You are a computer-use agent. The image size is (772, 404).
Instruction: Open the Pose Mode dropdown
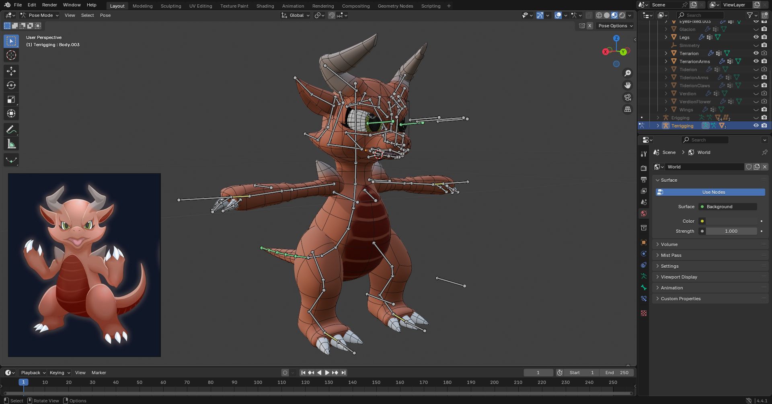click(x=39, y=15)
